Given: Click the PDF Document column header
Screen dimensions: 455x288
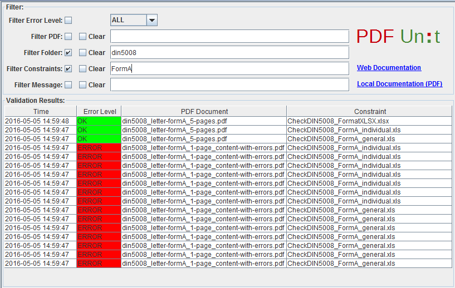Looking at the screenshot, I should 204,112.
